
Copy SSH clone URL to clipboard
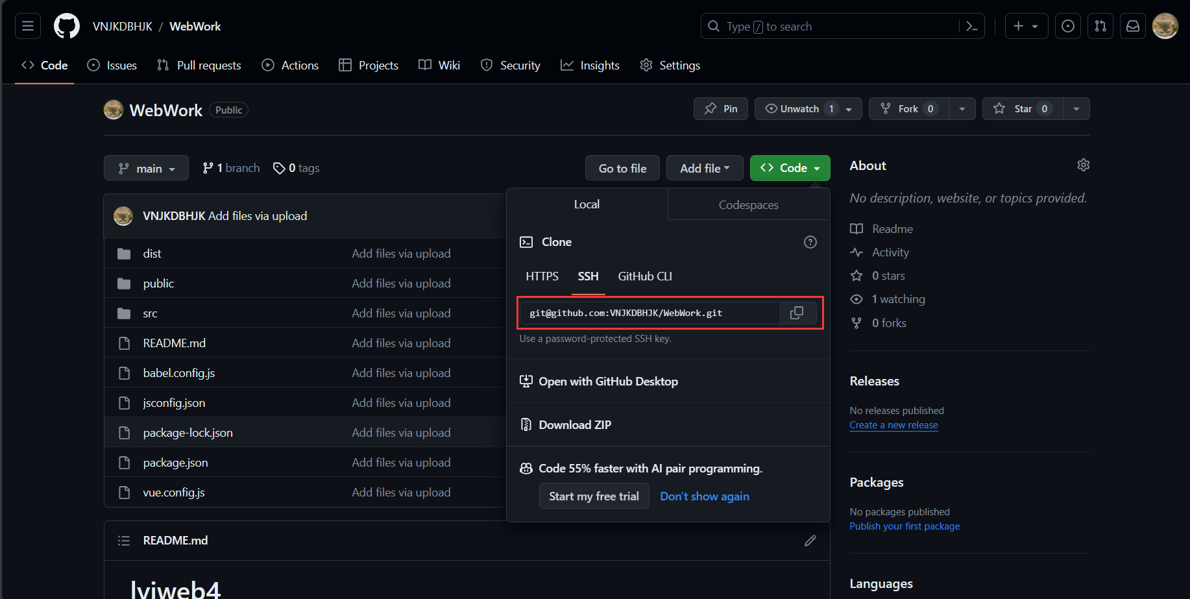point(797,313)
